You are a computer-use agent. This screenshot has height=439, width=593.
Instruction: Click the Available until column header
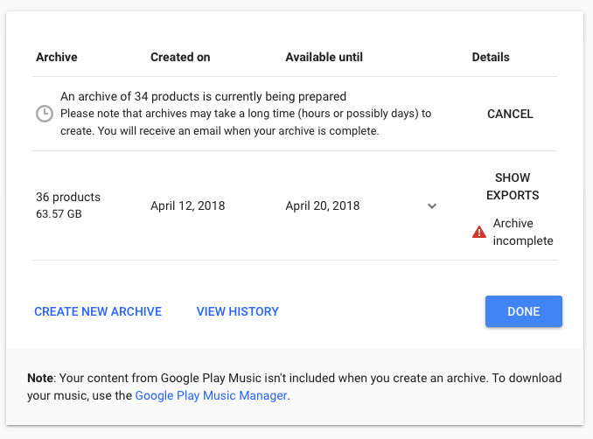[x=324, y=57]
